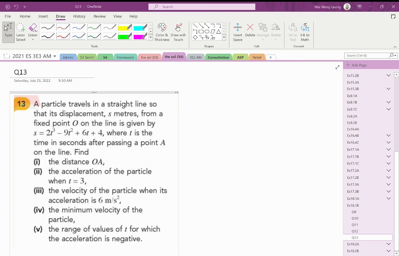This screenshot has width=399, height=256.
Task: Go back using the back arrow
Action: pyautogui.click(x=7, y=7)
